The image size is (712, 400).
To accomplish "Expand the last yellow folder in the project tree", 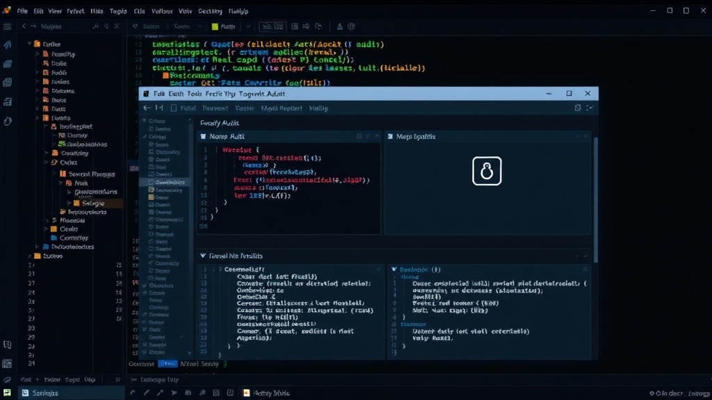I will coord(30,256).
